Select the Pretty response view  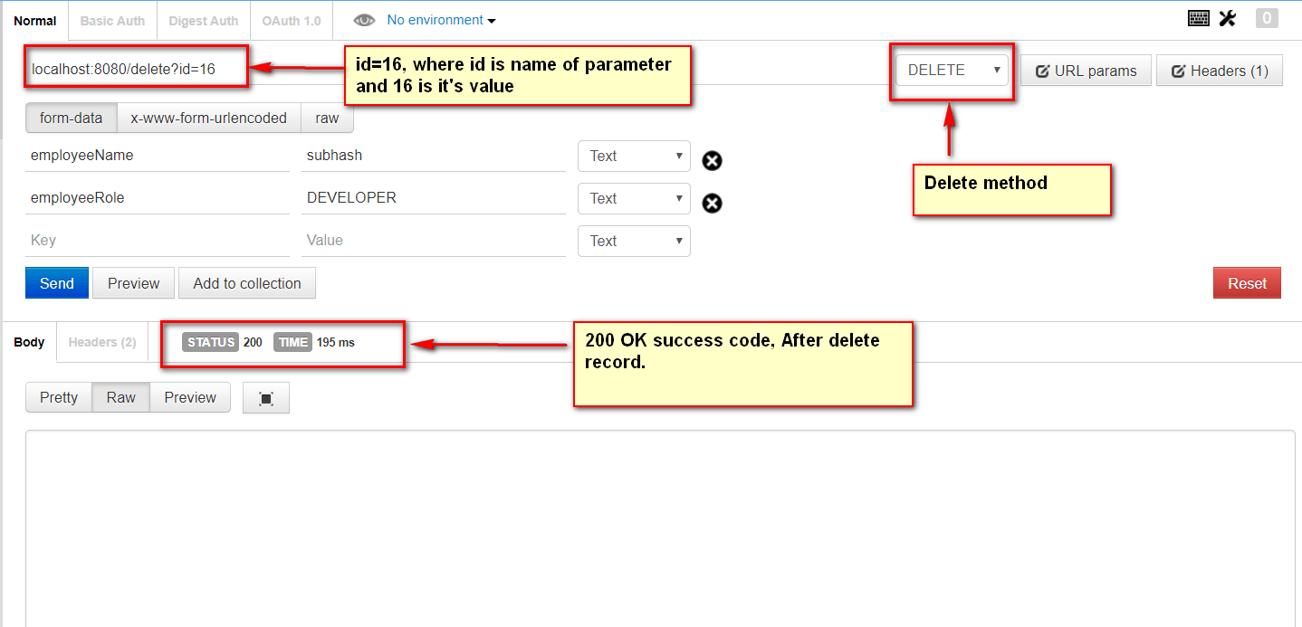point(58,397)
